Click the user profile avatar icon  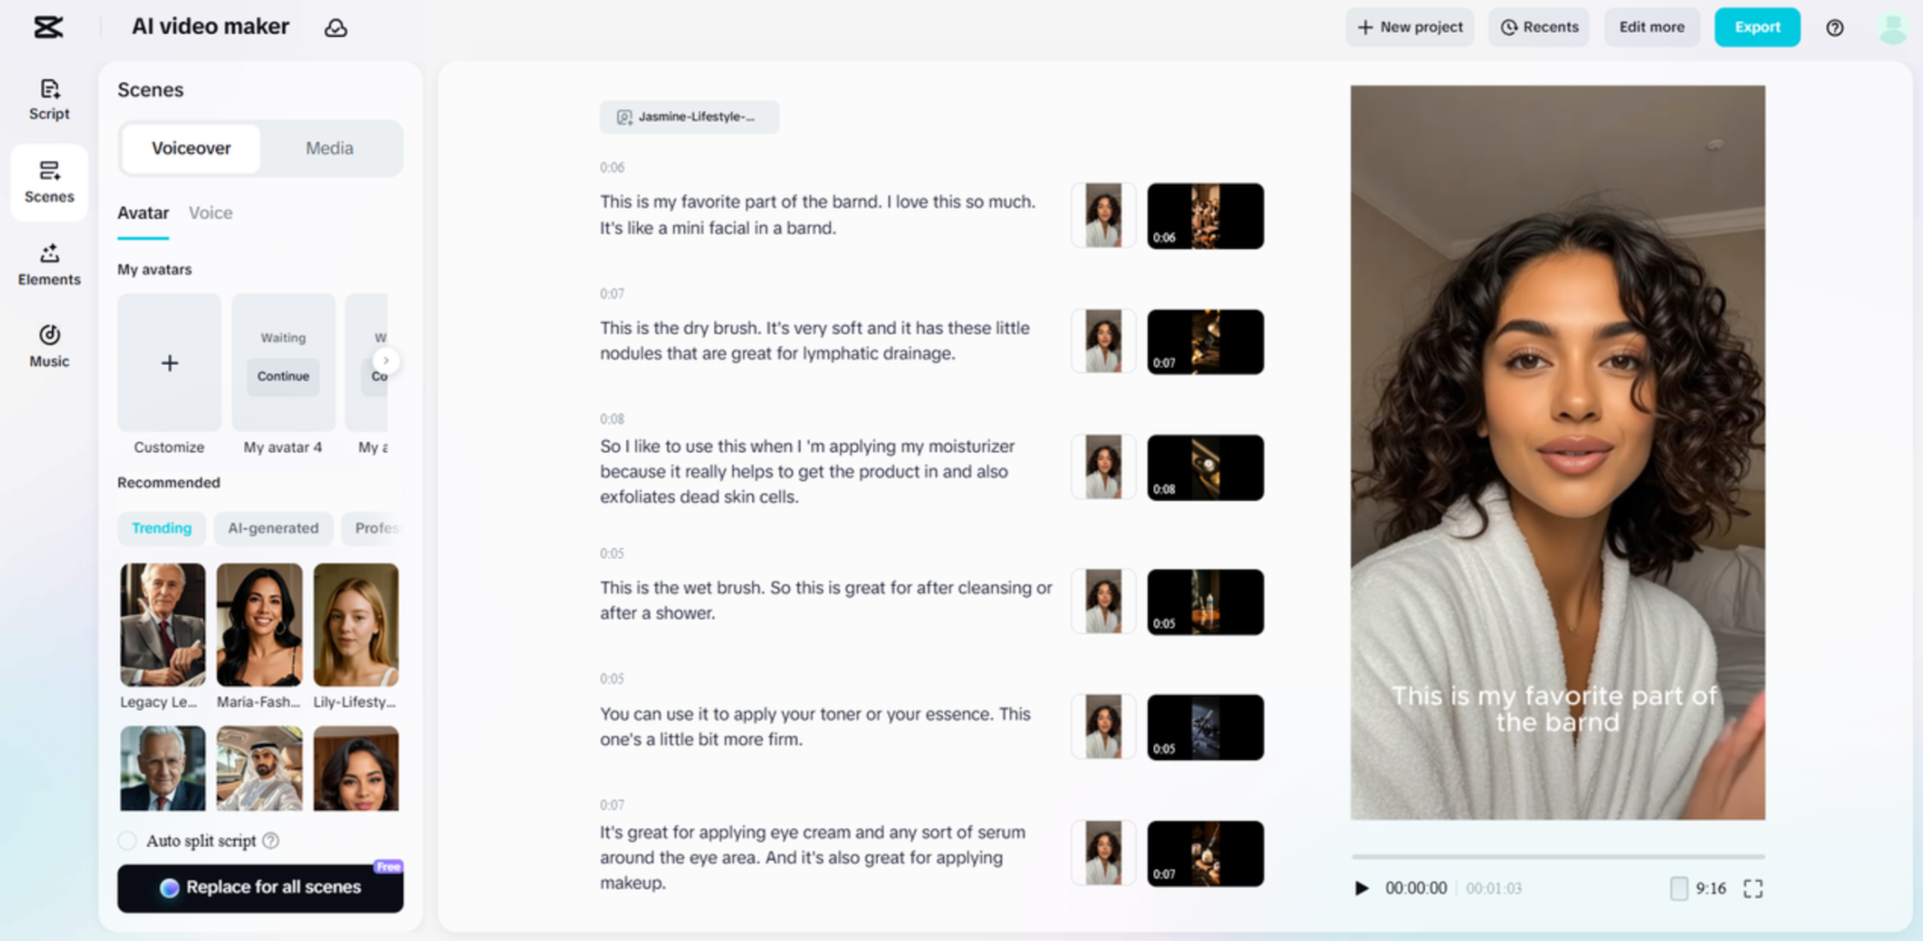[x=1892, y=27]
